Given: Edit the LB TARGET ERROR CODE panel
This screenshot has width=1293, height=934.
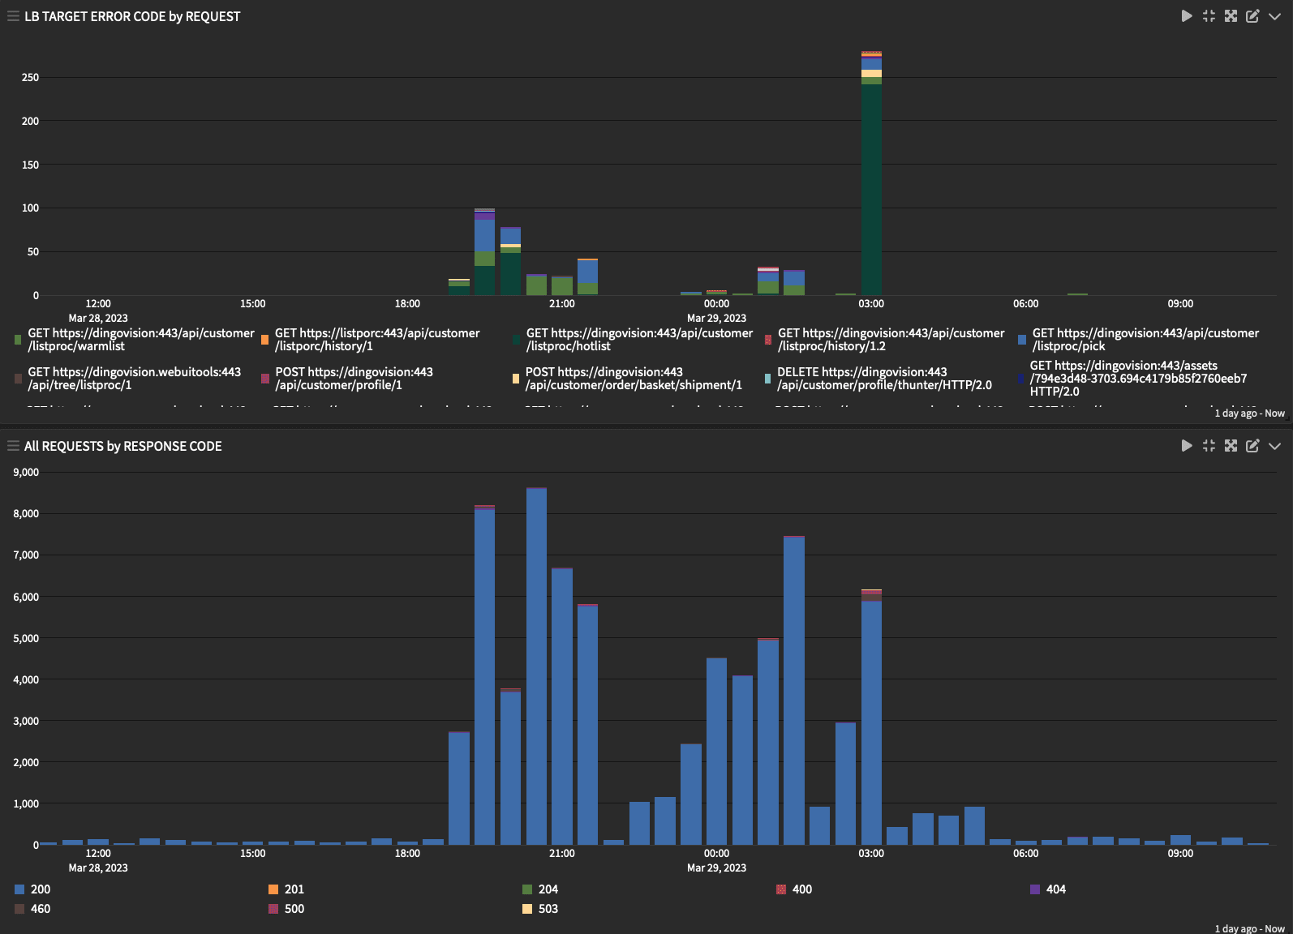Looking at the screenshot, I should coord(1252,16).
